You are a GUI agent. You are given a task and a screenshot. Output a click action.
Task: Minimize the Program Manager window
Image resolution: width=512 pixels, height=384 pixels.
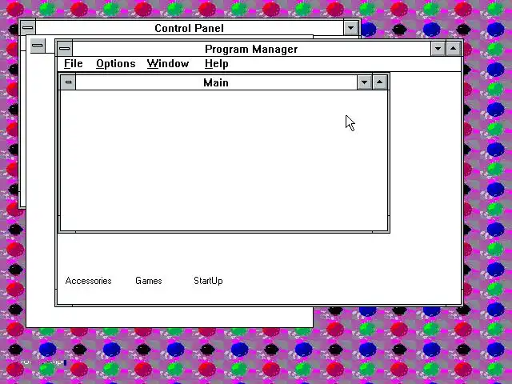point(438,49)
